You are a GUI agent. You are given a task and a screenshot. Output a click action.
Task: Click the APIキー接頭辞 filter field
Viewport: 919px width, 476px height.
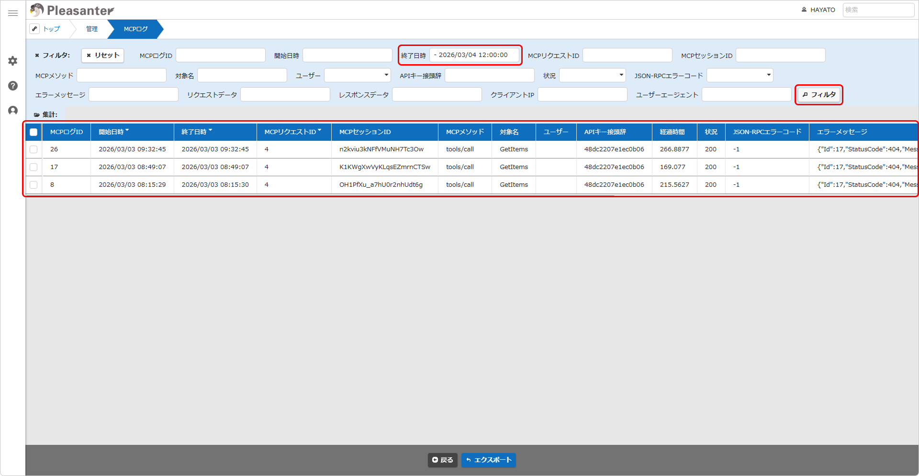490,75
